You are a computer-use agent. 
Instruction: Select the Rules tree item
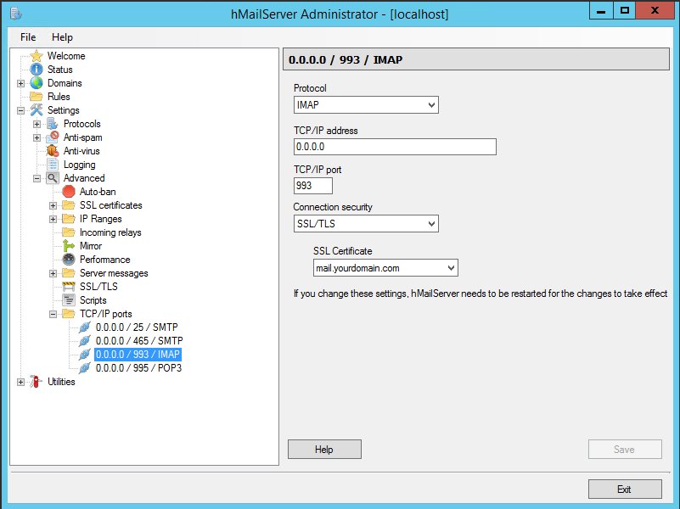[x=59, y=96]
